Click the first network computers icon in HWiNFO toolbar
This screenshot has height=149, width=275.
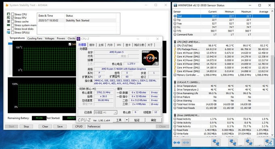coord(216,142)
